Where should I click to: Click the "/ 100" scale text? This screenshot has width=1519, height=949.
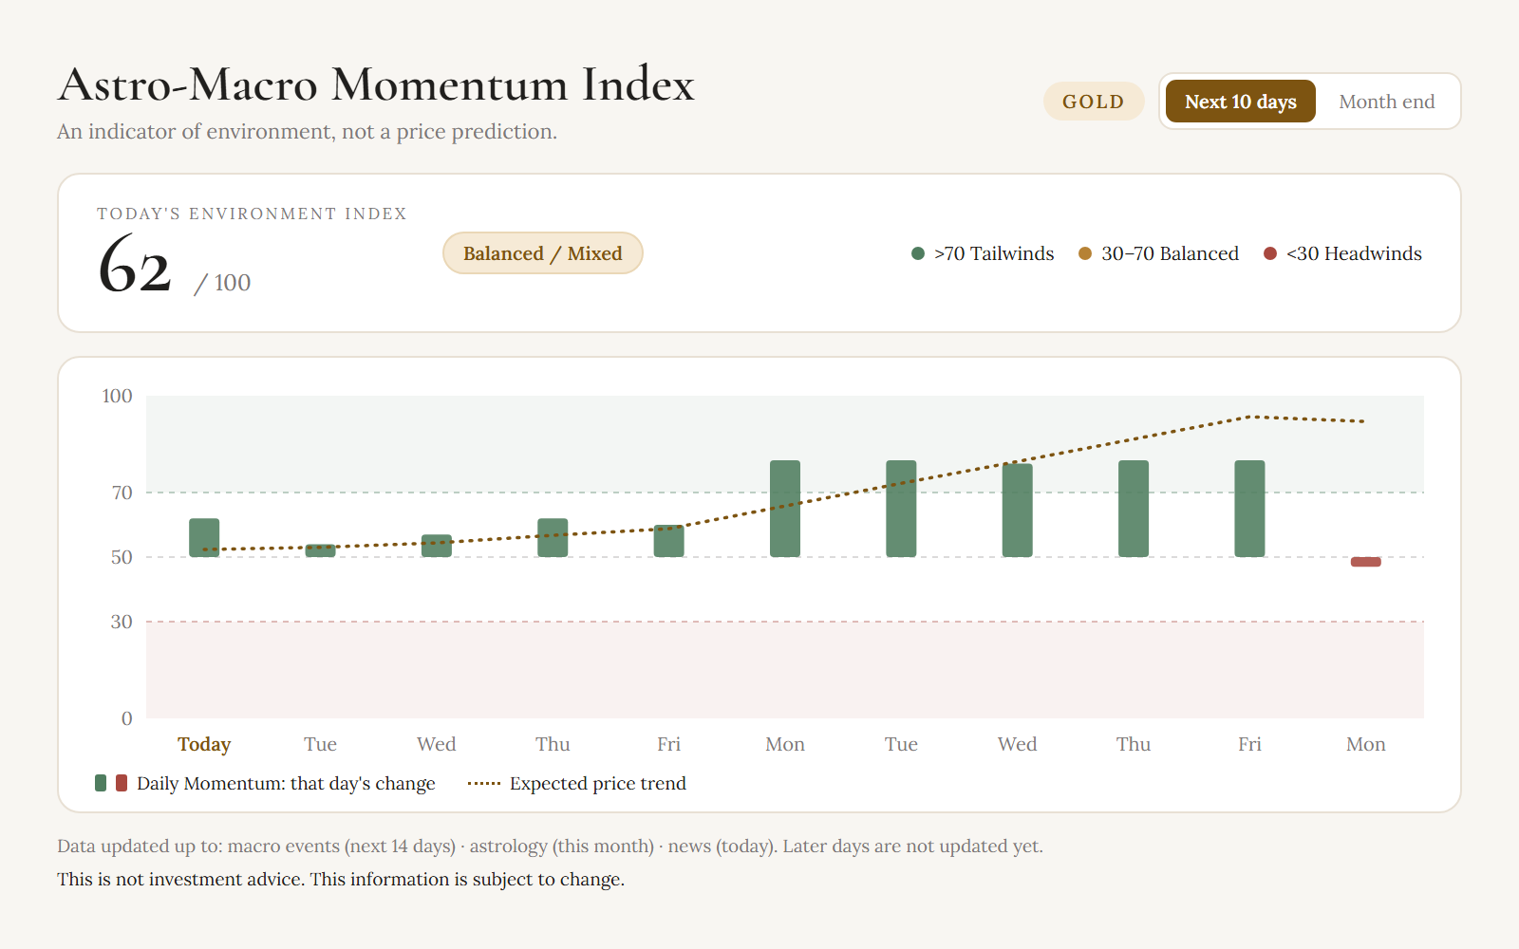(x=222, y=283)
